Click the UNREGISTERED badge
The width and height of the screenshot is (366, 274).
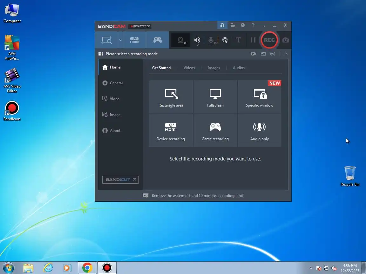[x=140, y=26]
